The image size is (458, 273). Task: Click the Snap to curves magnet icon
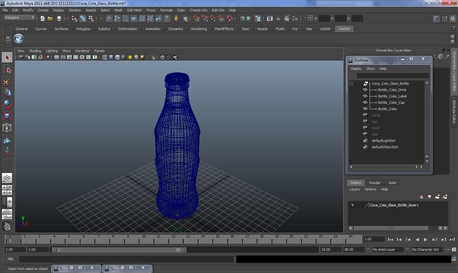(x=205, y=18)
